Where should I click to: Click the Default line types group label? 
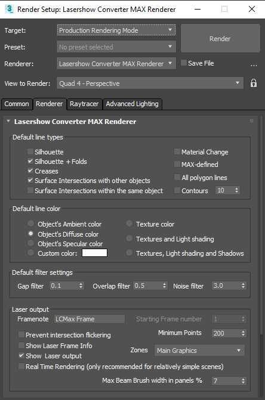[x=38, y=137]
